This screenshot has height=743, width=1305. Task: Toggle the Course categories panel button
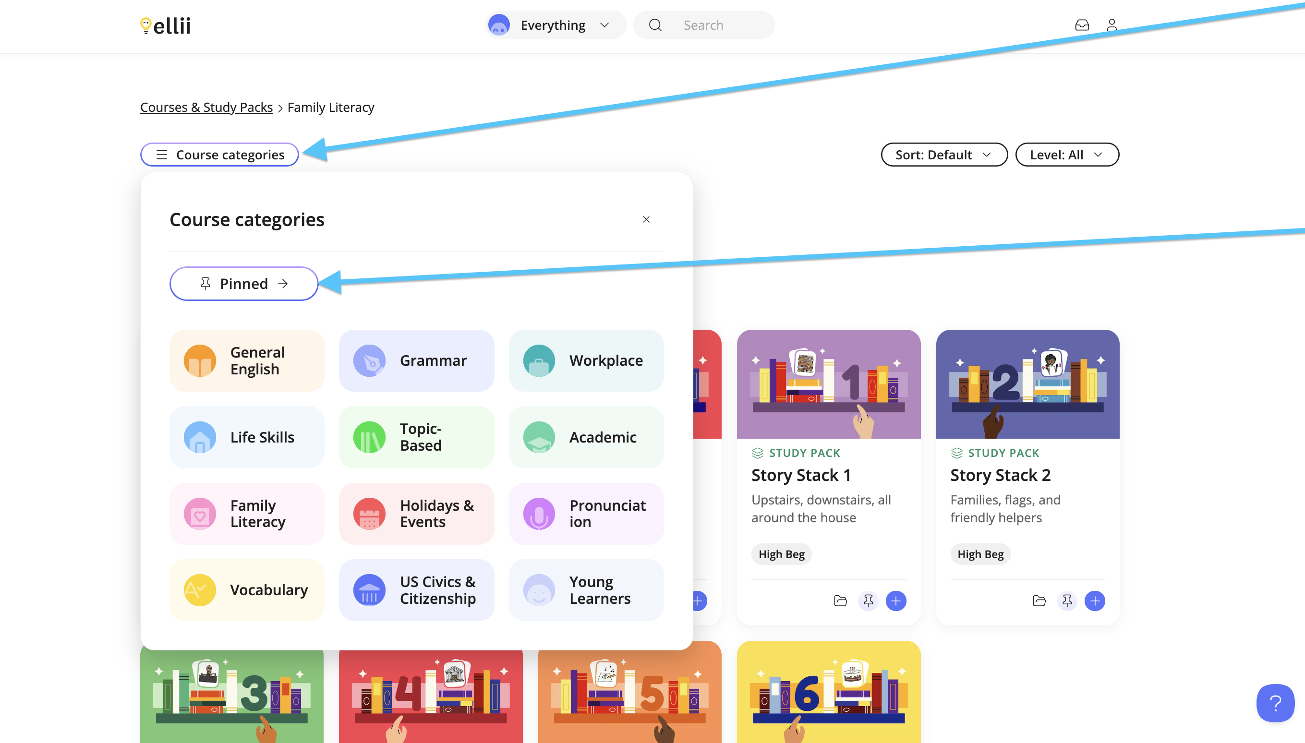[219, 155]
